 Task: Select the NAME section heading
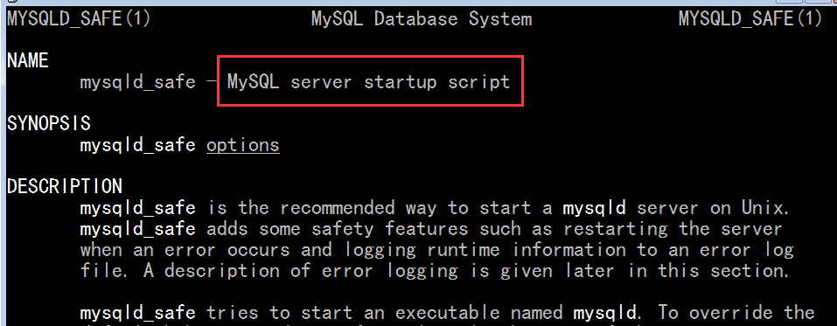pyautogui.click(x=28, y=61)
